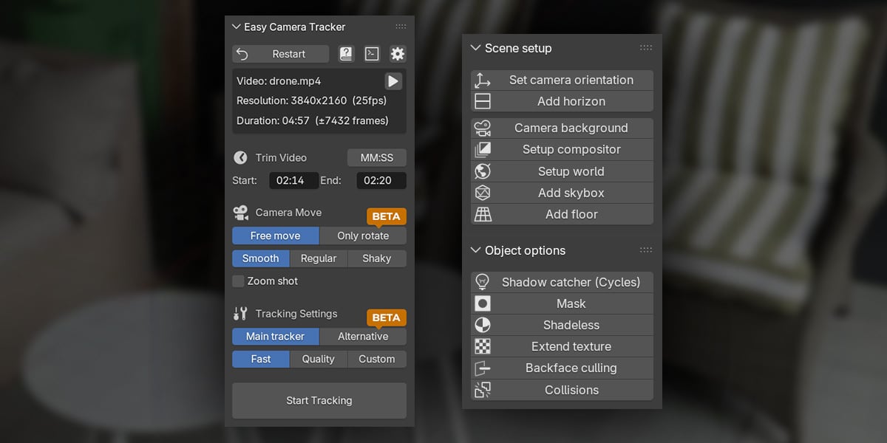Image resolution: width=887 pixels, height=443 pixels.
Task: Click the Extend texture checker icon
Action: [x=483, y=346]
